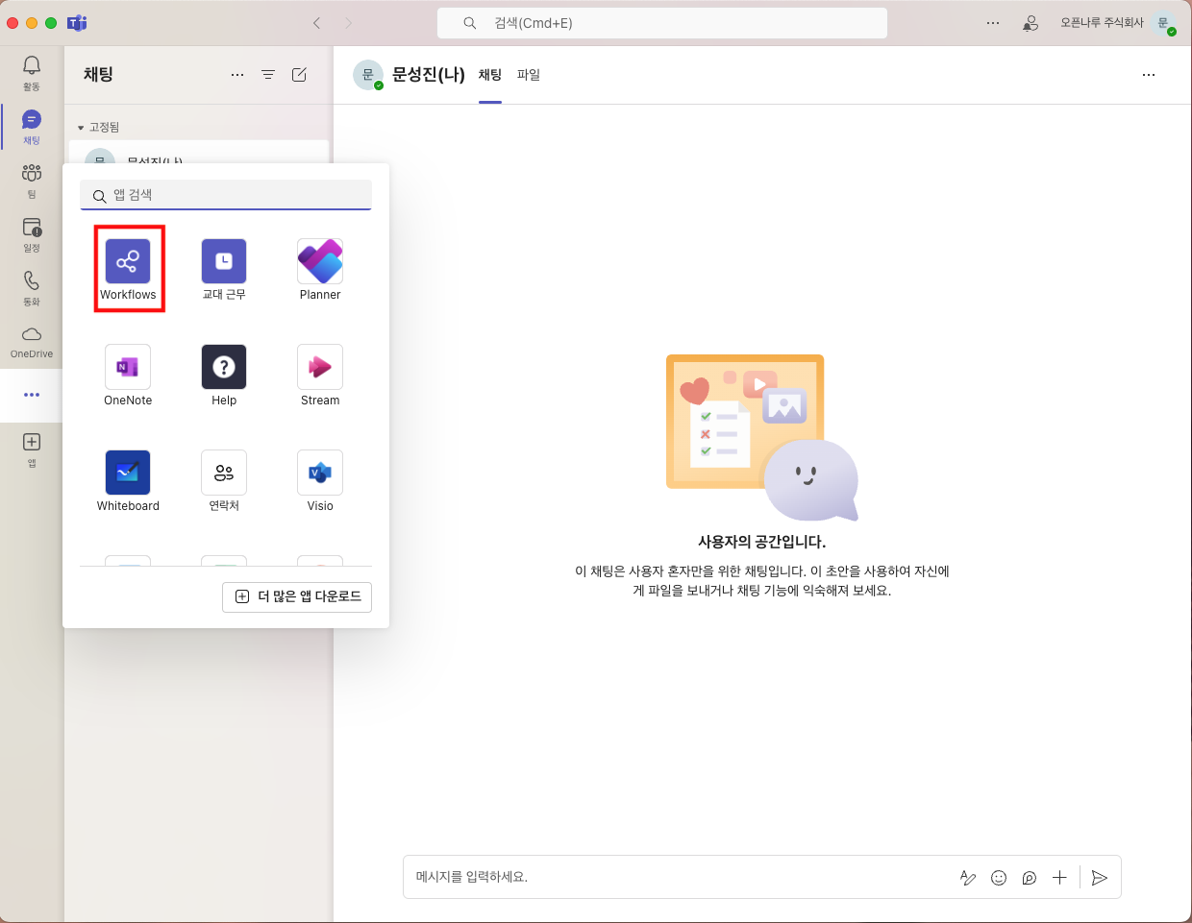Image resolution: width=1192 pixels, height=923 pixels.
Task: Click the 앱 검색 search field
Action: (231, 195)
